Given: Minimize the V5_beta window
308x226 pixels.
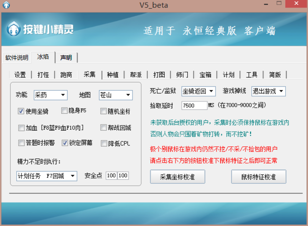Looking at the screenshot, I should (x=266, y=4).
